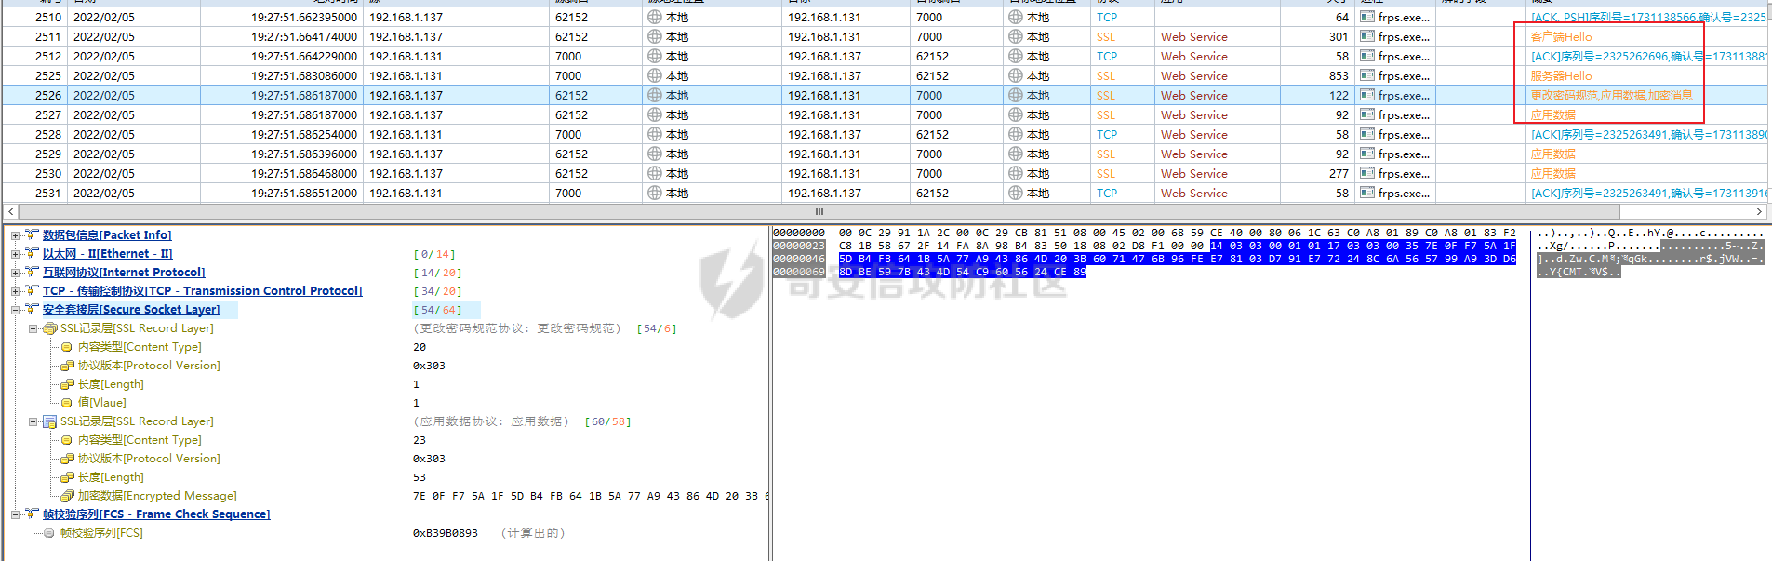Screen dimensions: 1772x561
Task: Click the second SSL Record Layer document icon
Action: [x=50, y=421]
